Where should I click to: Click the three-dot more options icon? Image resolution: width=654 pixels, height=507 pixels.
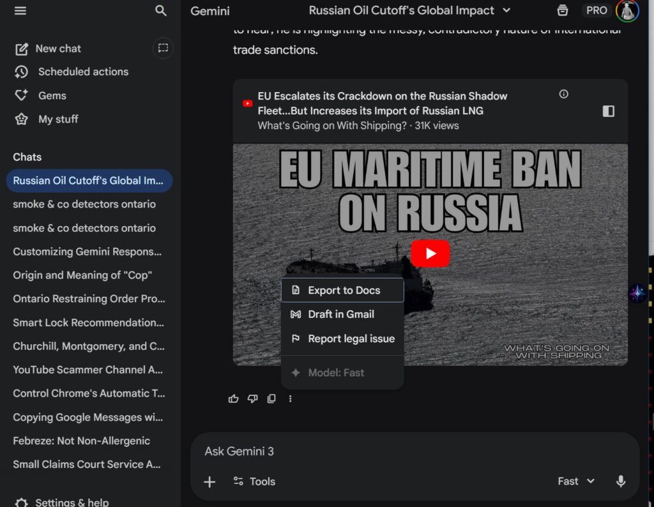tap(291, 398)
